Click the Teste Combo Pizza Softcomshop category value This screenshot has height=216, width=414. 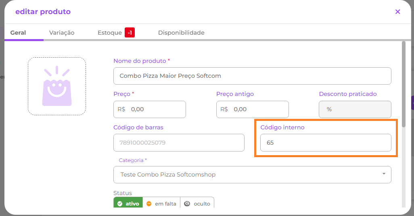point(168,174)
